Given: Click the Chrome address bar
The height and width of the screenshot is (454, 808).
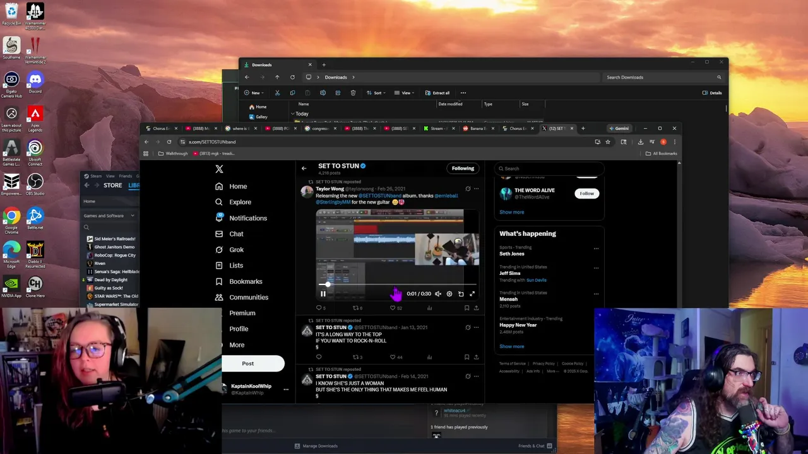Looking at the screenshot, I should point(385,142).
